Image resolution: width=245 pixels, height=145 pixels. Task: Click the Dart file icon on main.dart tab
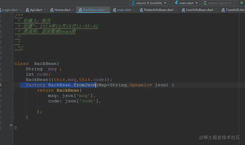tap(115, 10)
